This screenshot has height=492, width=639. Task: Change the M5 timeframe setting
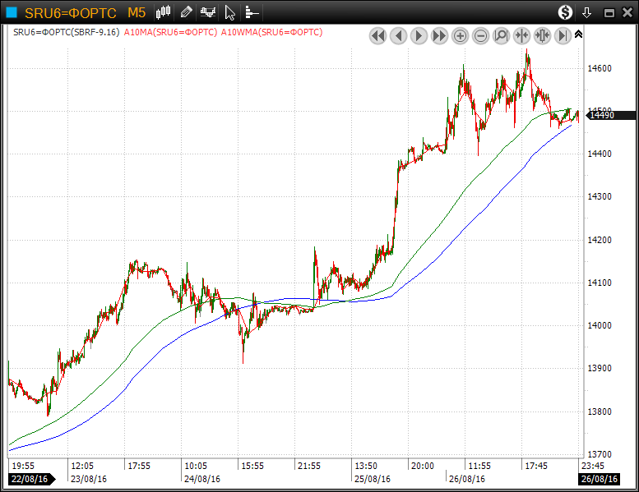[137, 12]
